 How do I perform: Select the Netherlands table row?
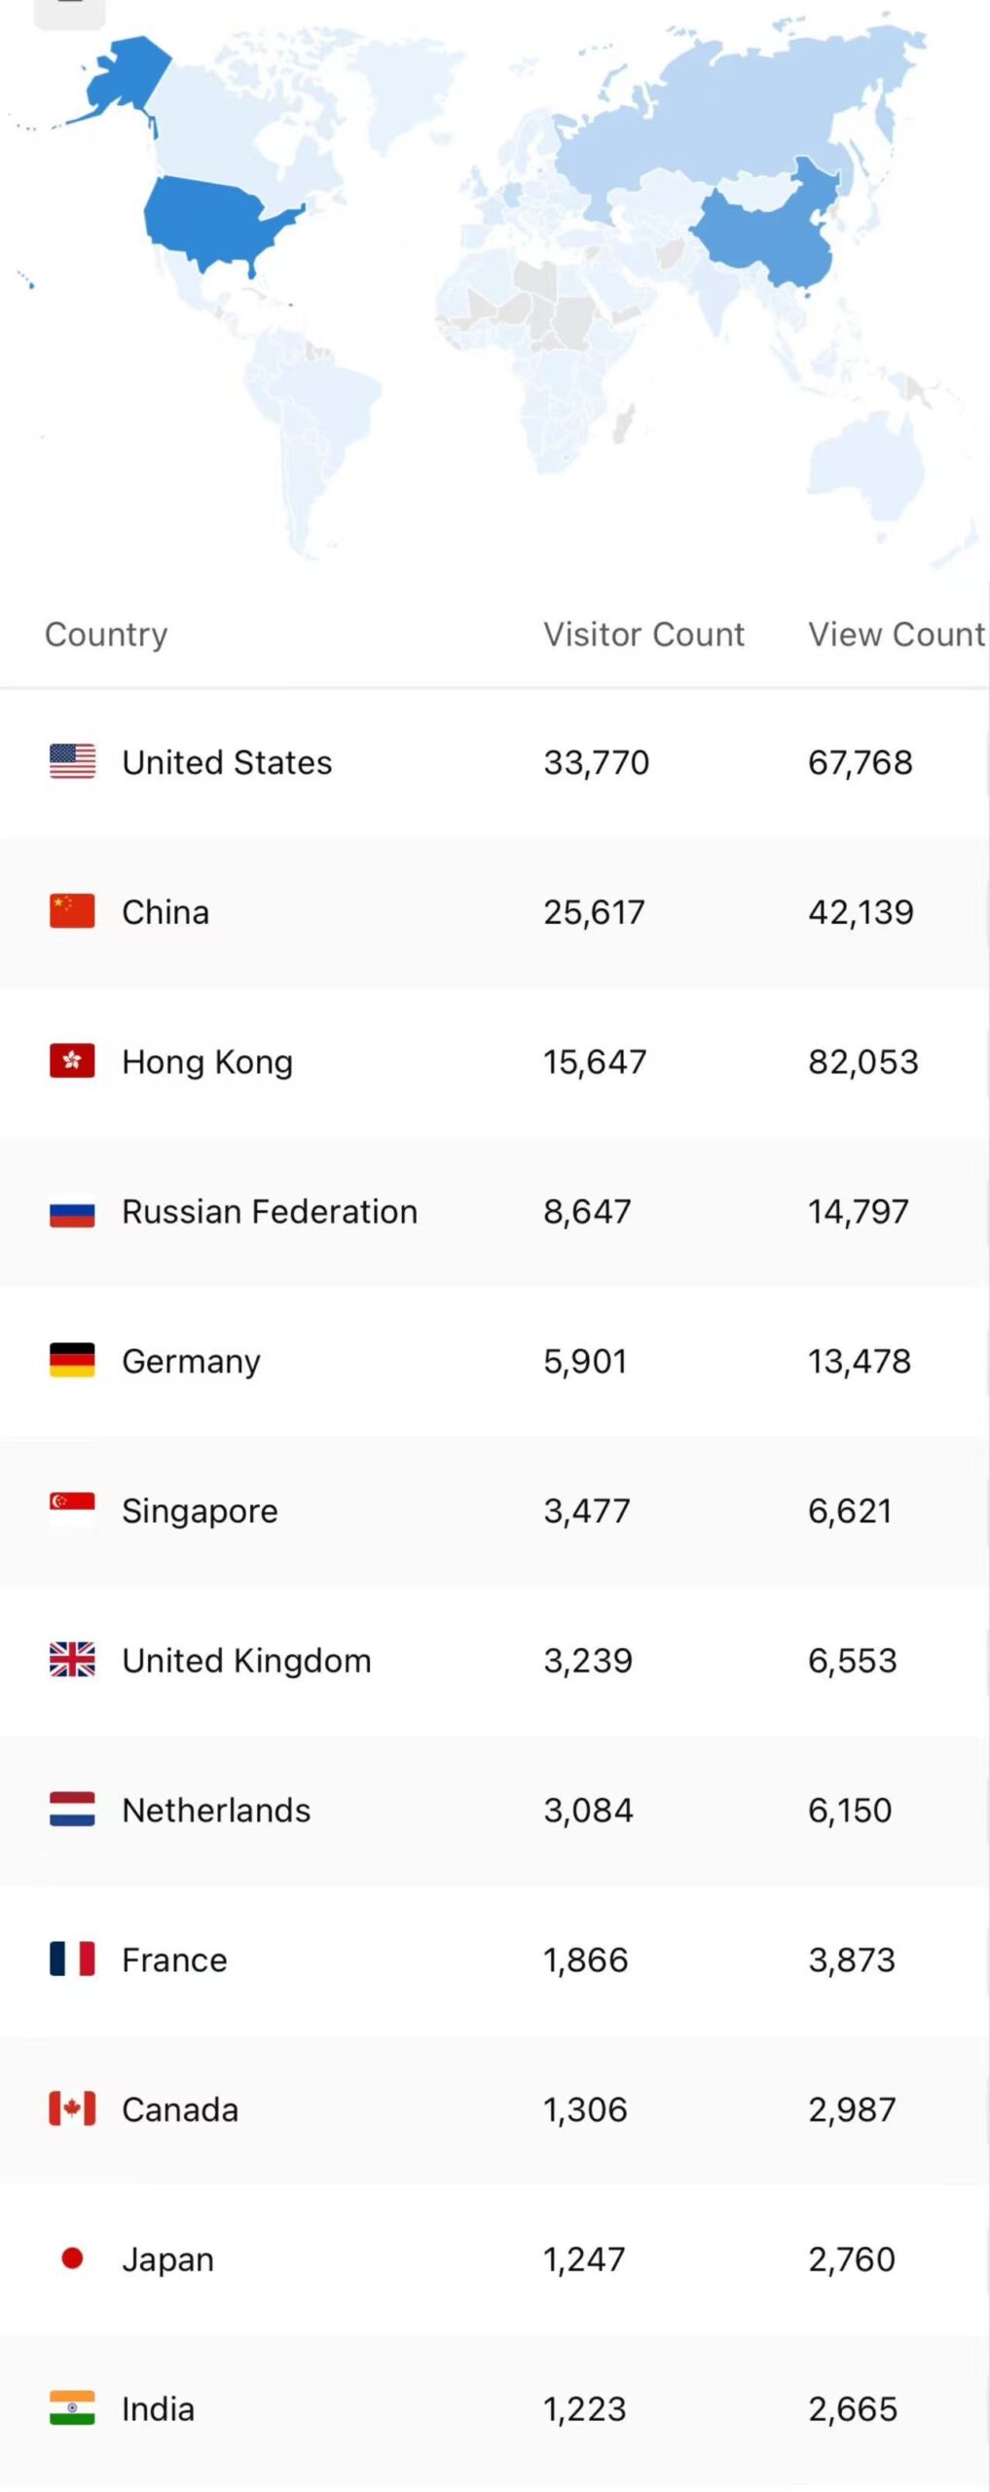(495, 1810)
